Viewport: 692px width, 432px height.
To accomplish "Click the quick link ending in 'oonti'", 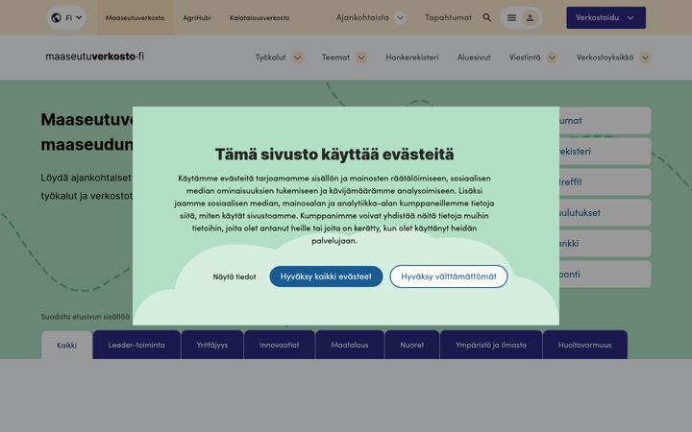I will pos(605,275).
